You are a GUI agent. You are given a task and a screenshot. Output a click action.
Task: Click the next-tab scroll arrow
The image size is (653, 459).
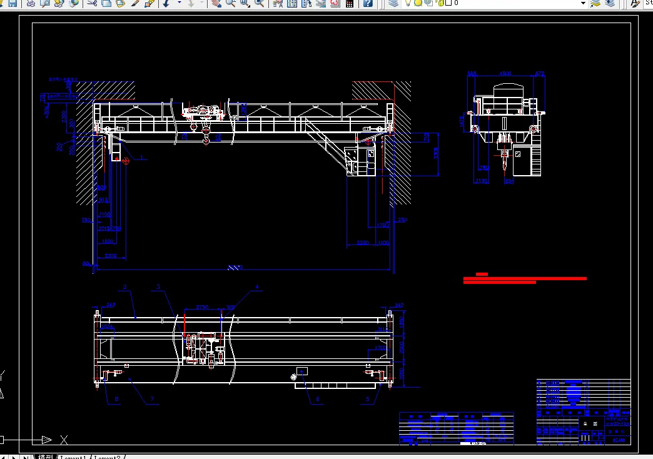coord(13,457)
